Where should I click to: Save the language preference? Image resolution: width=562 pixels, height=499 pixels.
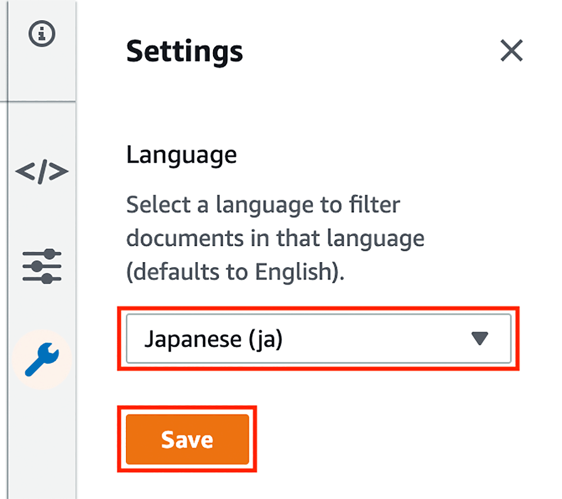coord(187,439)
